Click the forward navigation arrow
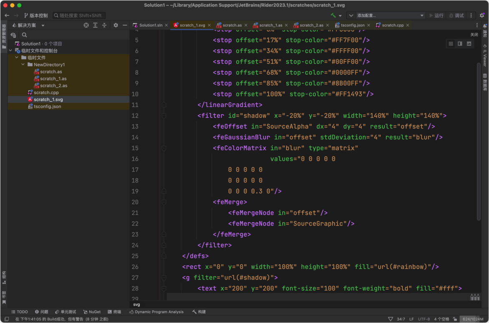This screenshot has height=323, width=489. [16, 15]
